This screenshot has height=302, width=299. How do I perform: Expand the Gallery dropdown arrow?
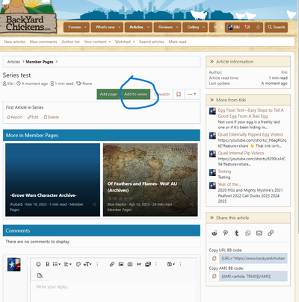pos(203,27)
